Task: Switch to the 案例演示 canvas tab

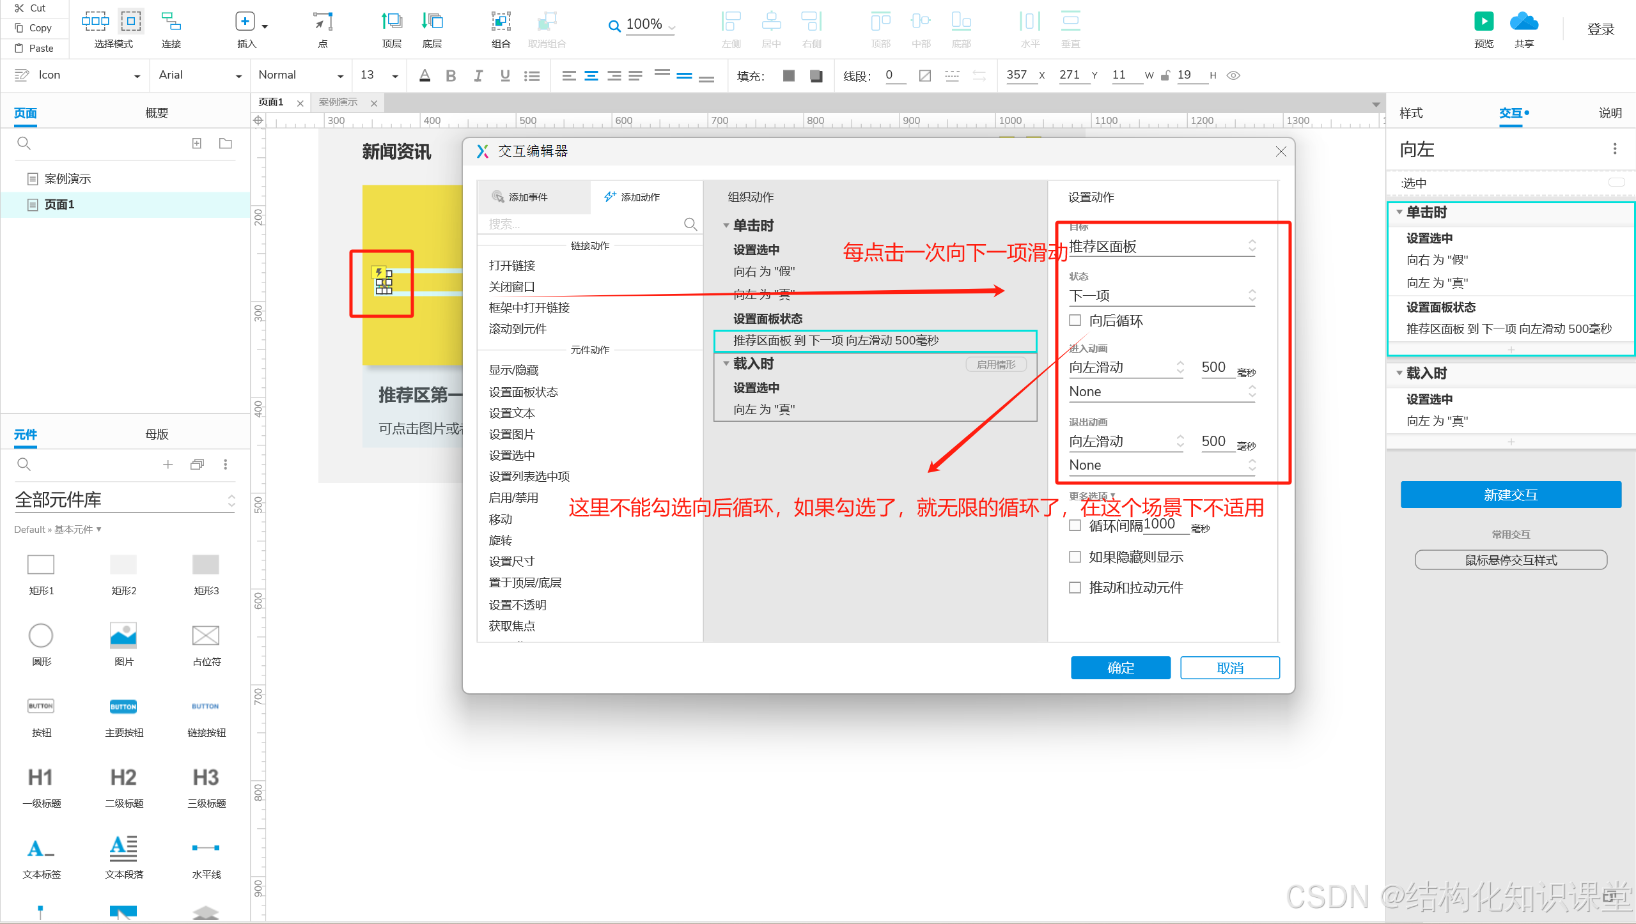Action: (338, 102)
